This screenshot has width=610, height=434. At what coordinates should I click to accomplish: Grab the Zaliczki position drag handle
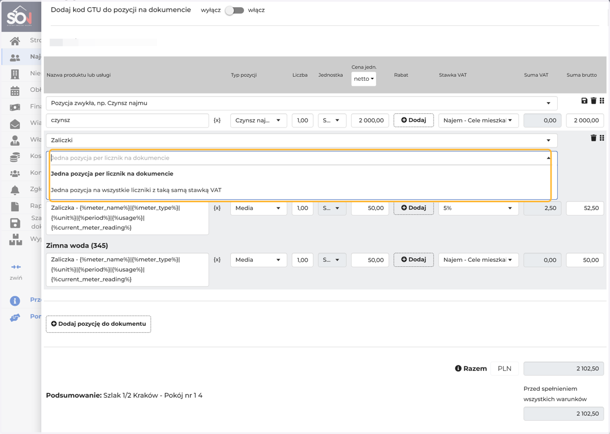click(x=602, y=138)
